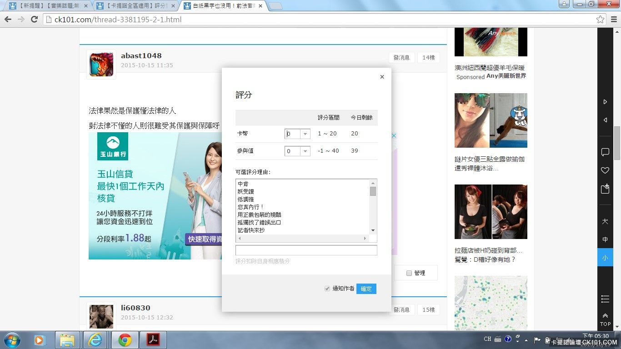This screenshot has height=349, width=621.
Task: Click the sidebar heart favorite icon
Action: coord(605,170)
